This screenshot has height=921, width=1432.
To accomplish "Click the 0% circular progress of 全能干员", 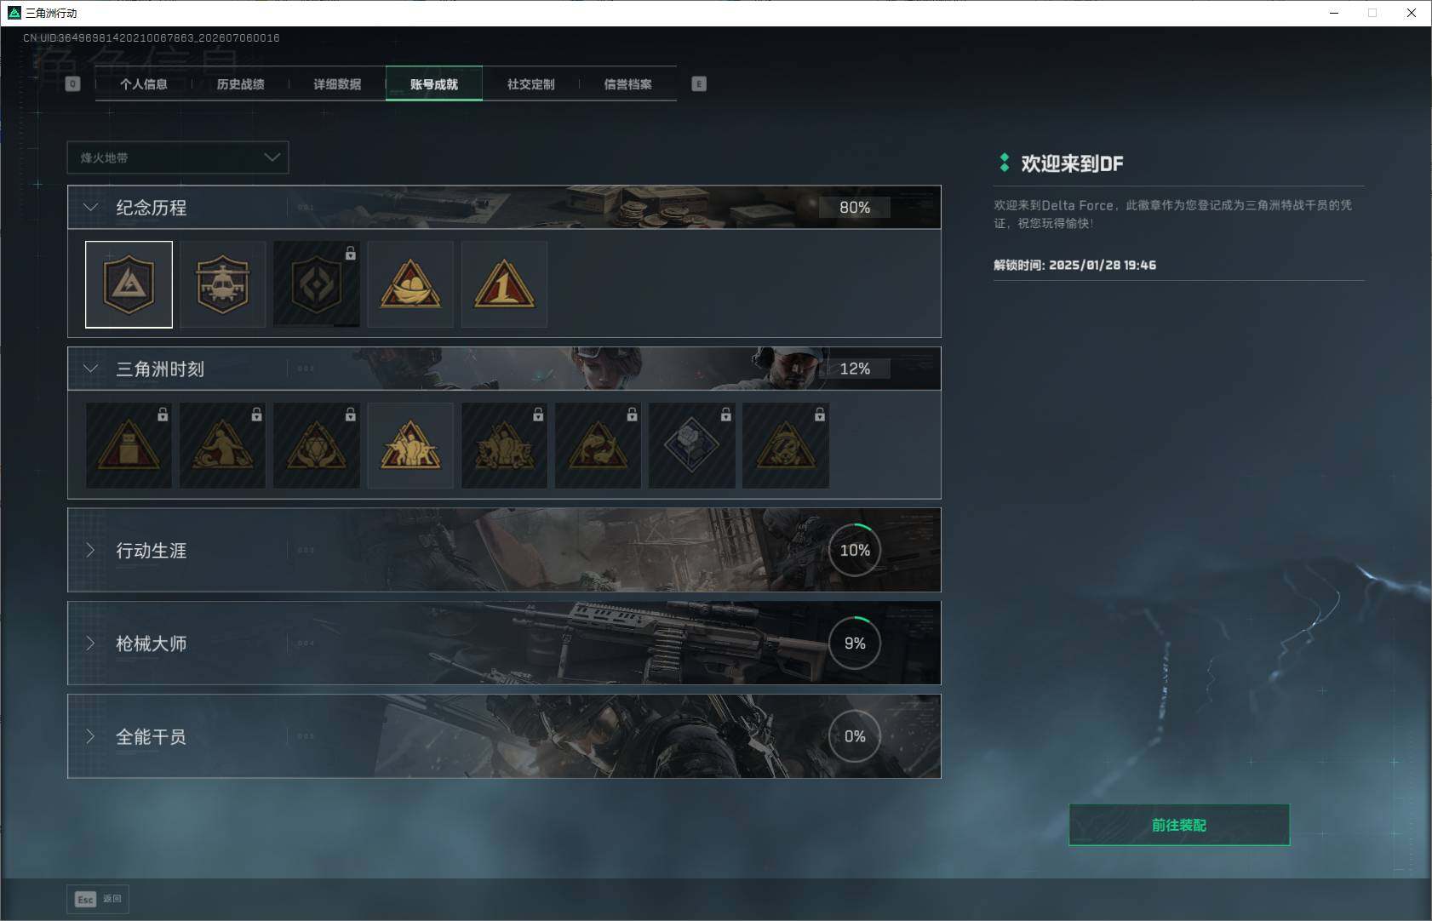I will pyautogui.click(x=855, y=735).
